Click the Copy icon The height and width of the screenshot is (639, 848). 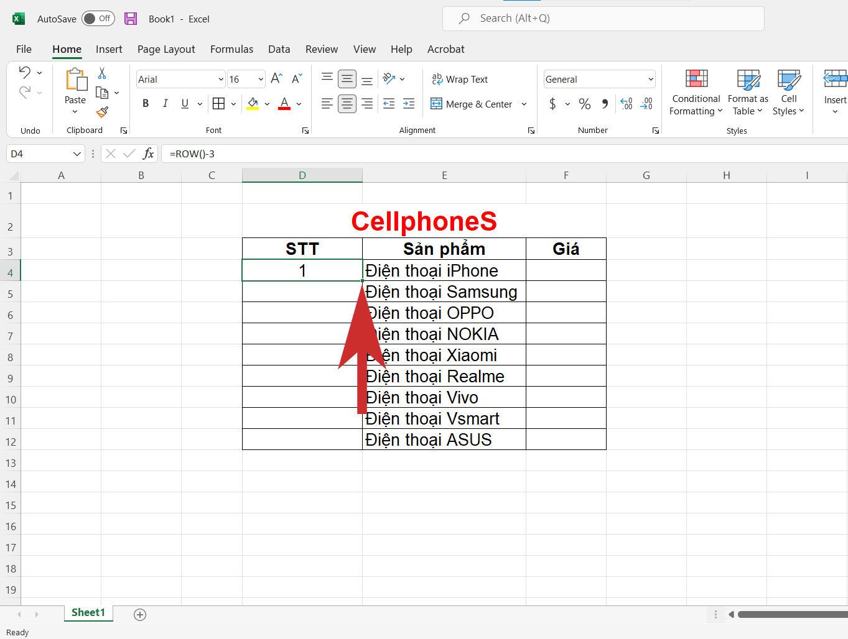102,93
